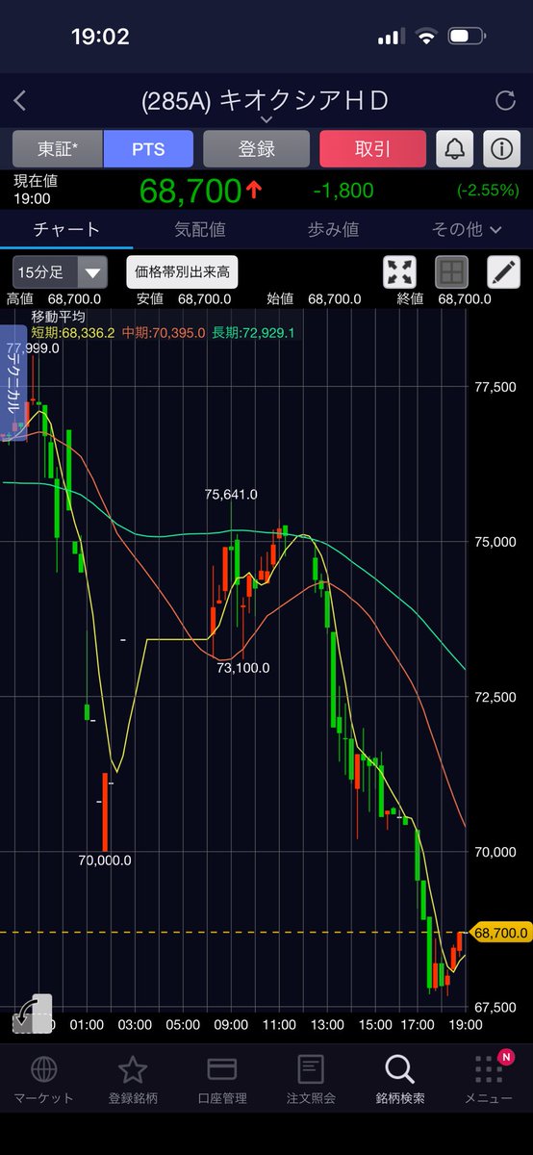Switch to 東証 market

click(x=58, y=149)
